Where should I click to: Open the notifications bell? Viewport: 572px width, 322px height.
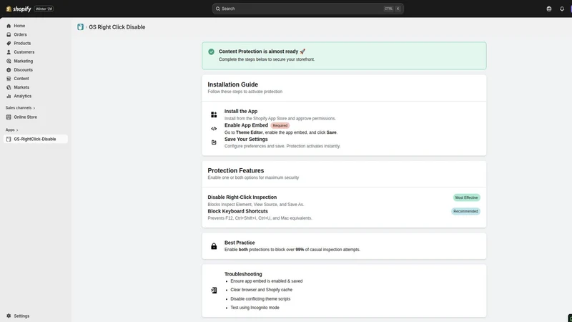562,9
